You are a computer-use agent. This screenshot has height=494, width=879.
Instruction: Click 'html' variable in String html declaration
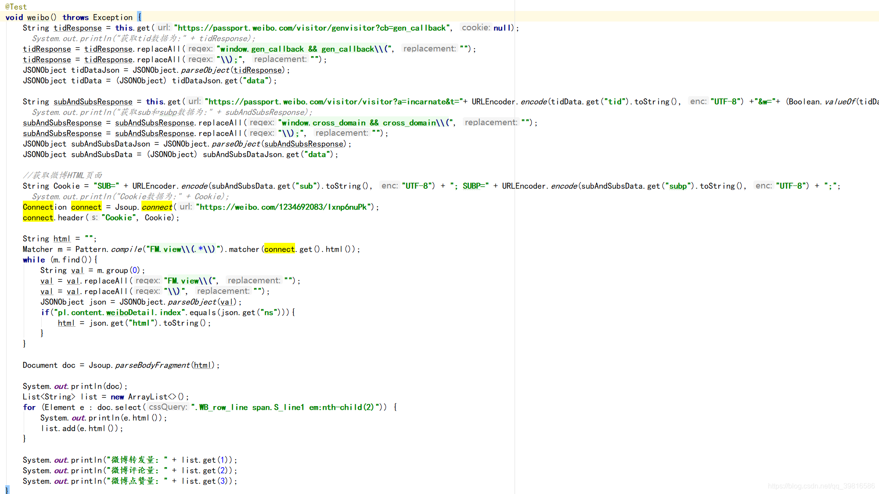62,238
